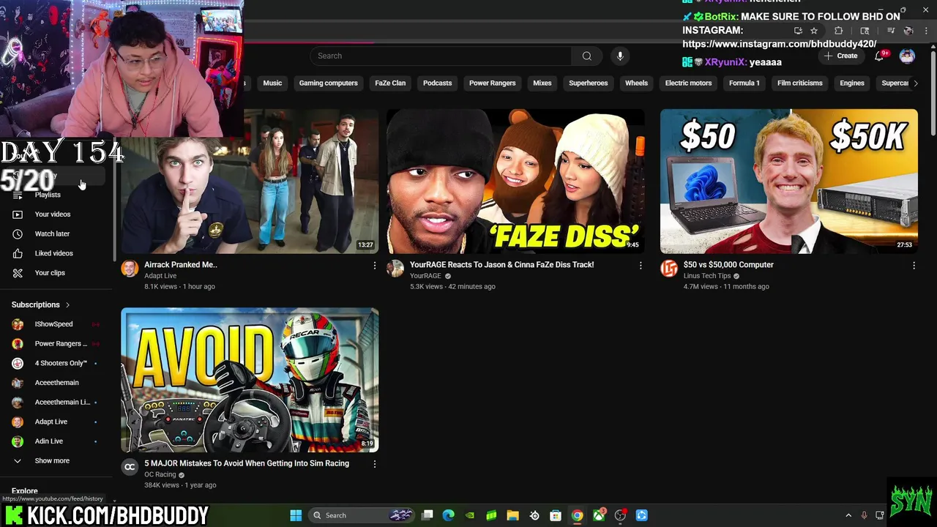The image size is (937, 527).
Task: Open video title 'Airrack Pranked Me..'
Action: (181, 265)
